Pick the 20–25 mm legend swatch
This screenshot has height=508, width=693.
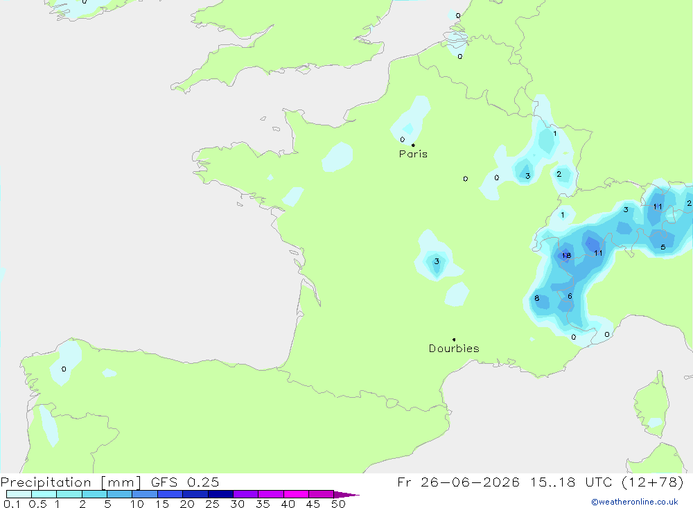pos(195,494)
